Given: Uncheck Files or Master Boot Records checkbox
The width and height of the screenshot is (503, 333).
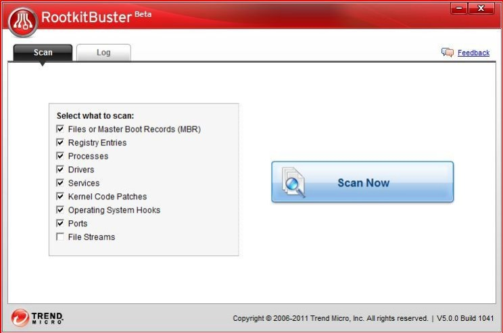Looking at the screenshot, I should tap(60, 129).
